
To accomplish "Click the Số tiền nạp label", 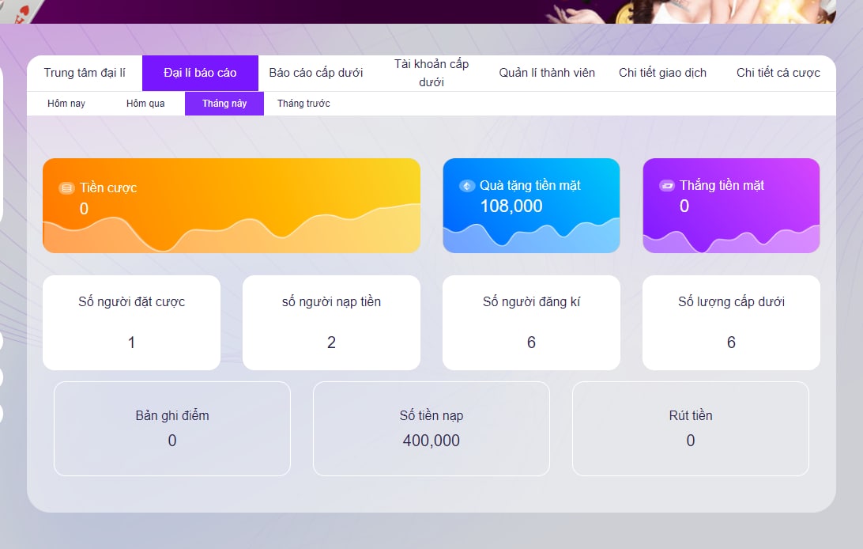I will tap(431, 416).
